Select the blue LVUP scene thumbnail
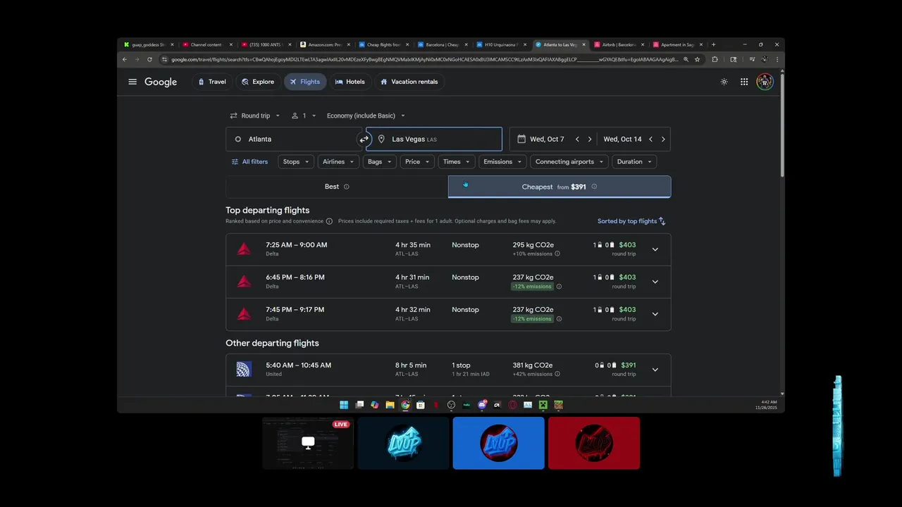 (498, 443)
